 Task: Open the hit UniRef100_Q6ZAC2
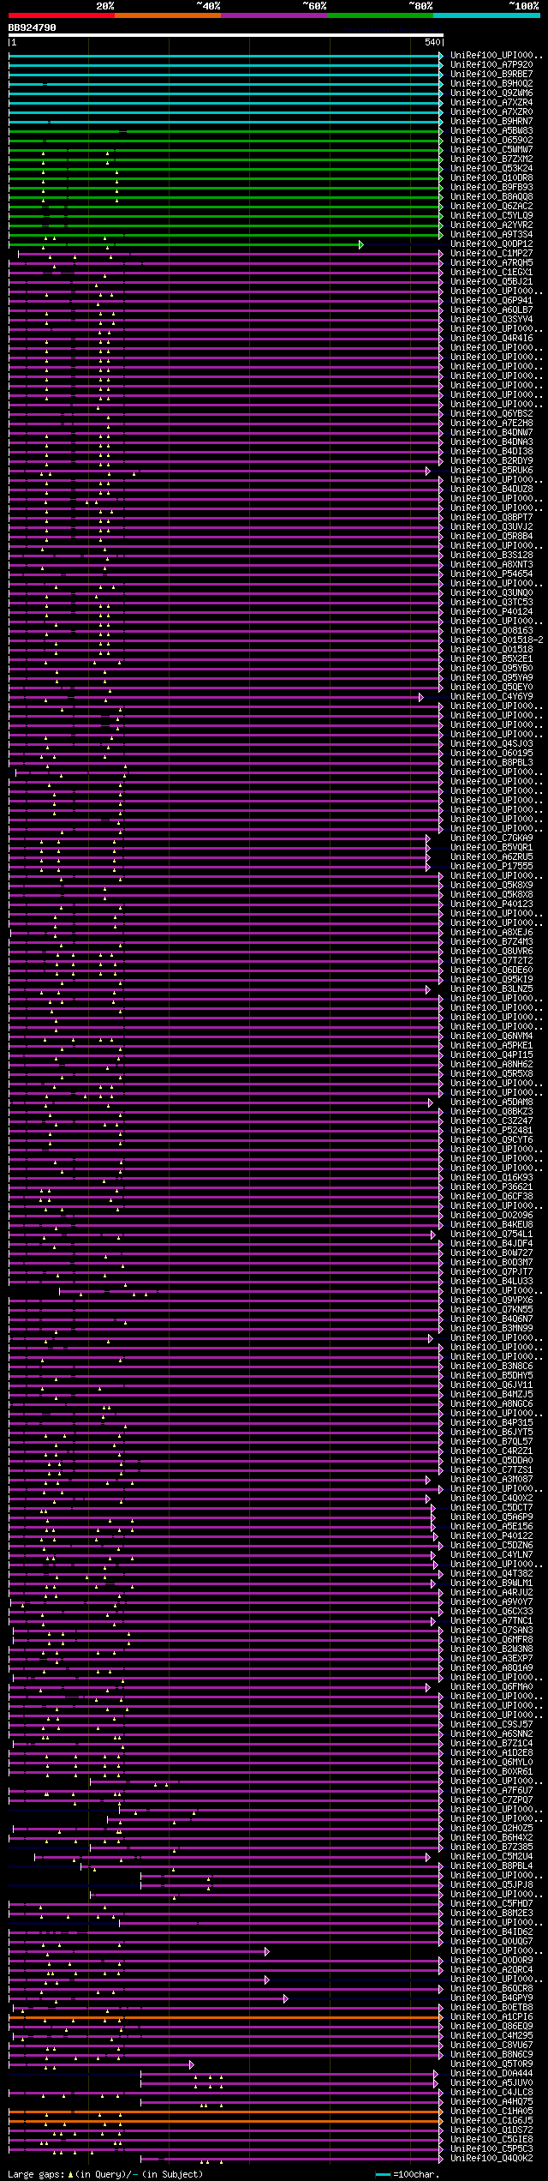click(x=491, y=207)
